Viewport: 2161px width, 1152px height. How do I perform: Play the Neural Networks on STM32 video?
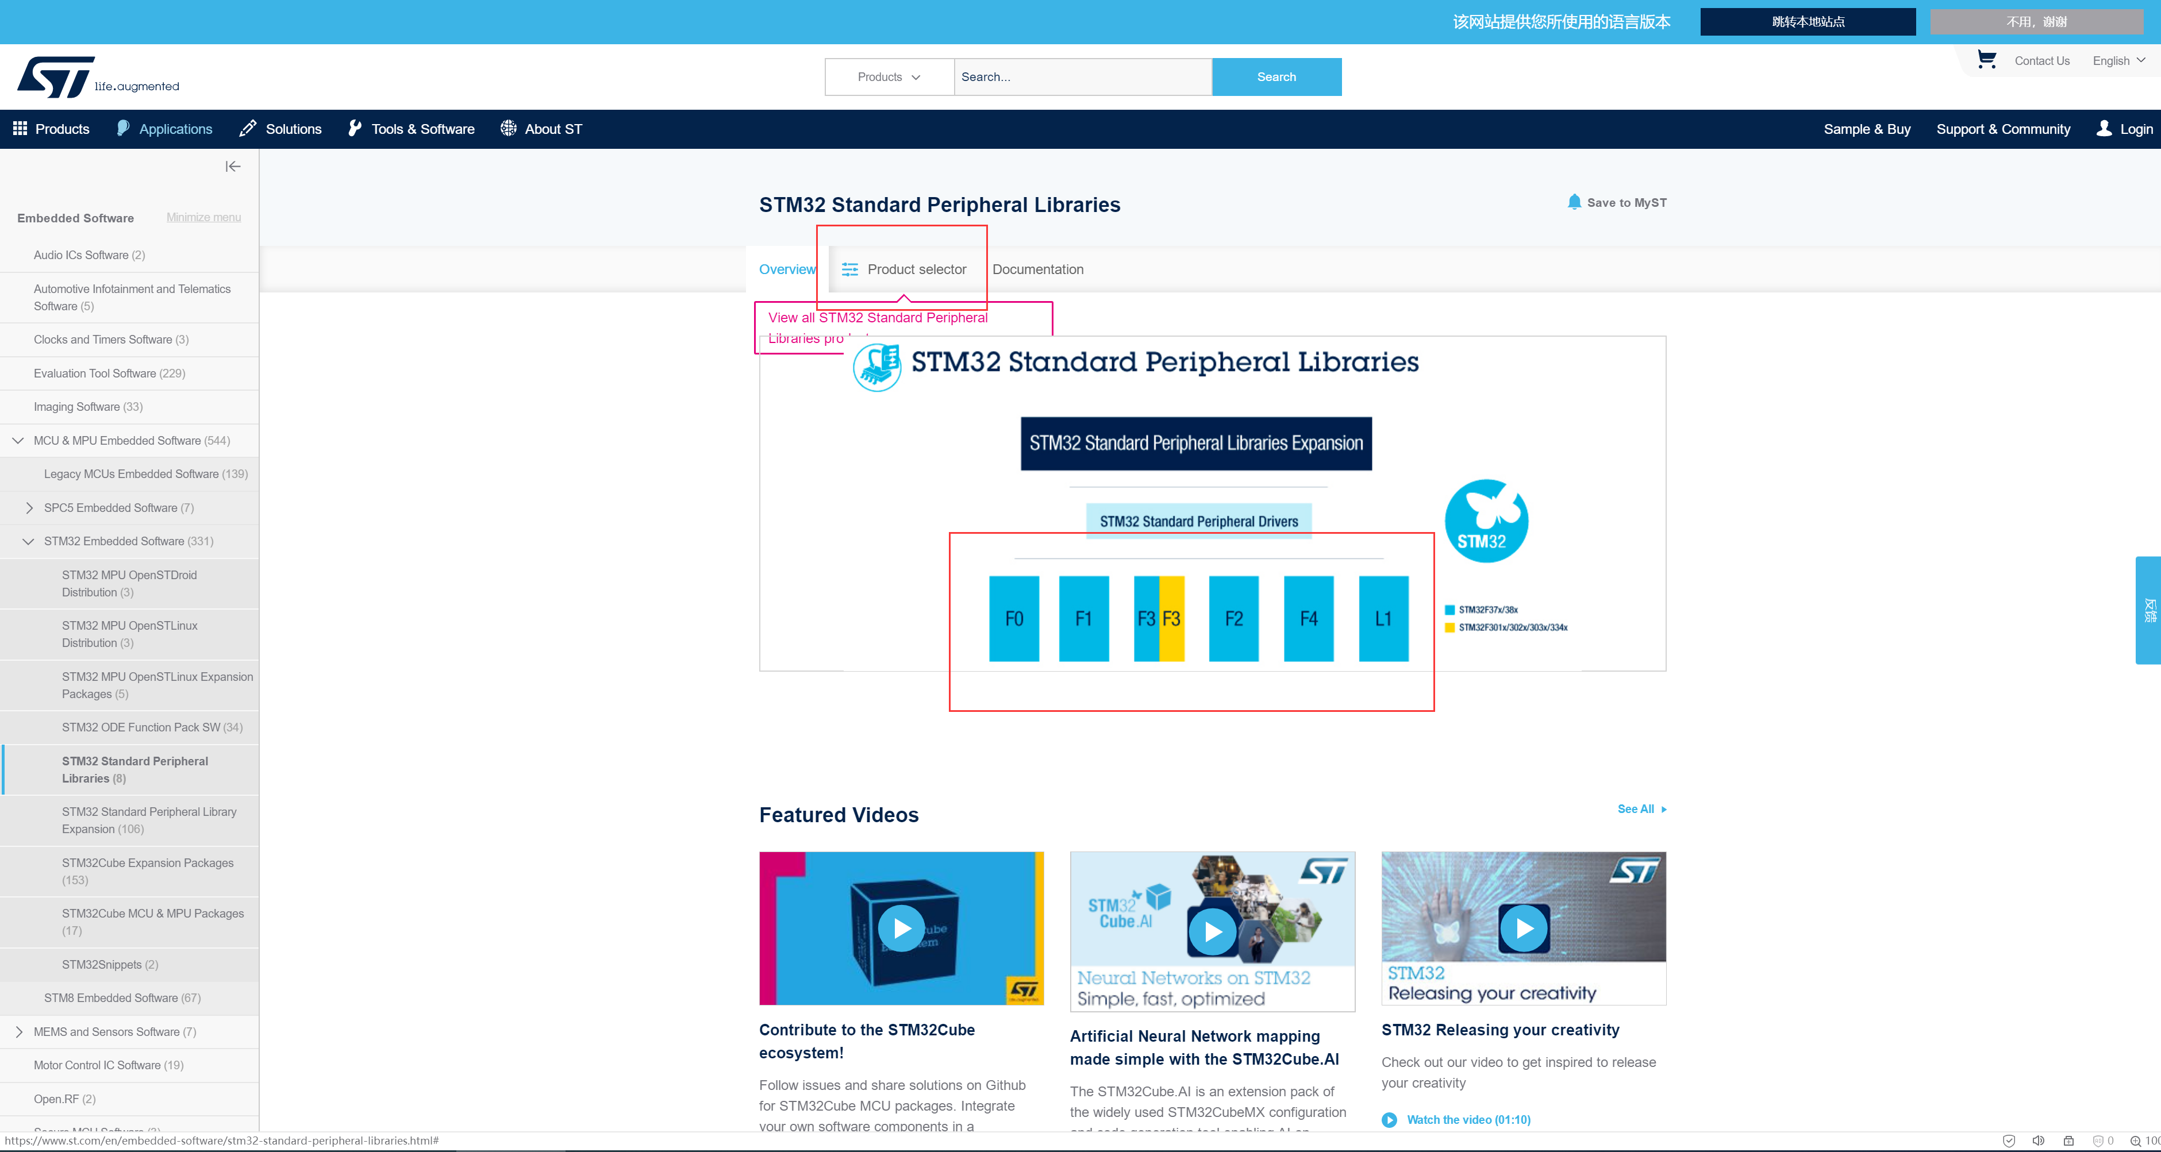click(1213, 931)
